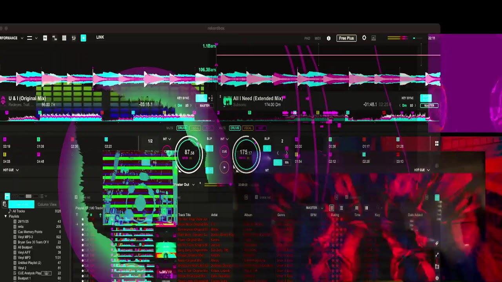Click the pencil edit icon in right browser sidebar
Viewport: 502px width, 282px height.
(437, 255)
